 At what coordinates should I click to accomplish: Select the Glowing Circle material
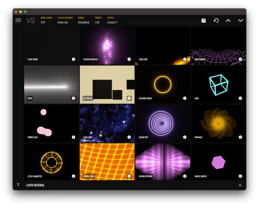coord(163,84)
